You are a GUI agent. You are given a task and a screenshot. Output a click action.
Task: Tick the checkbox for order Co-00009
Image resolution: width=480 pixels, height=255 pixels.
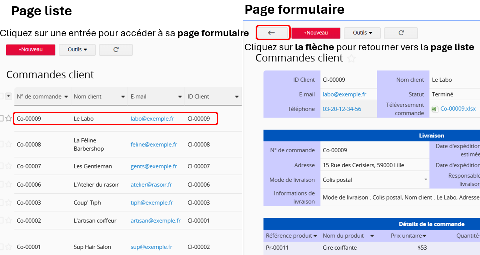click(1, 119)
